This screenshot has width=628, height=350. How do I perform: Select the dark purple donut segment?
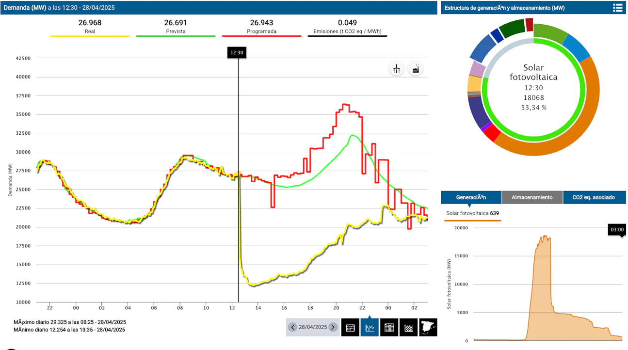[477, 112]
